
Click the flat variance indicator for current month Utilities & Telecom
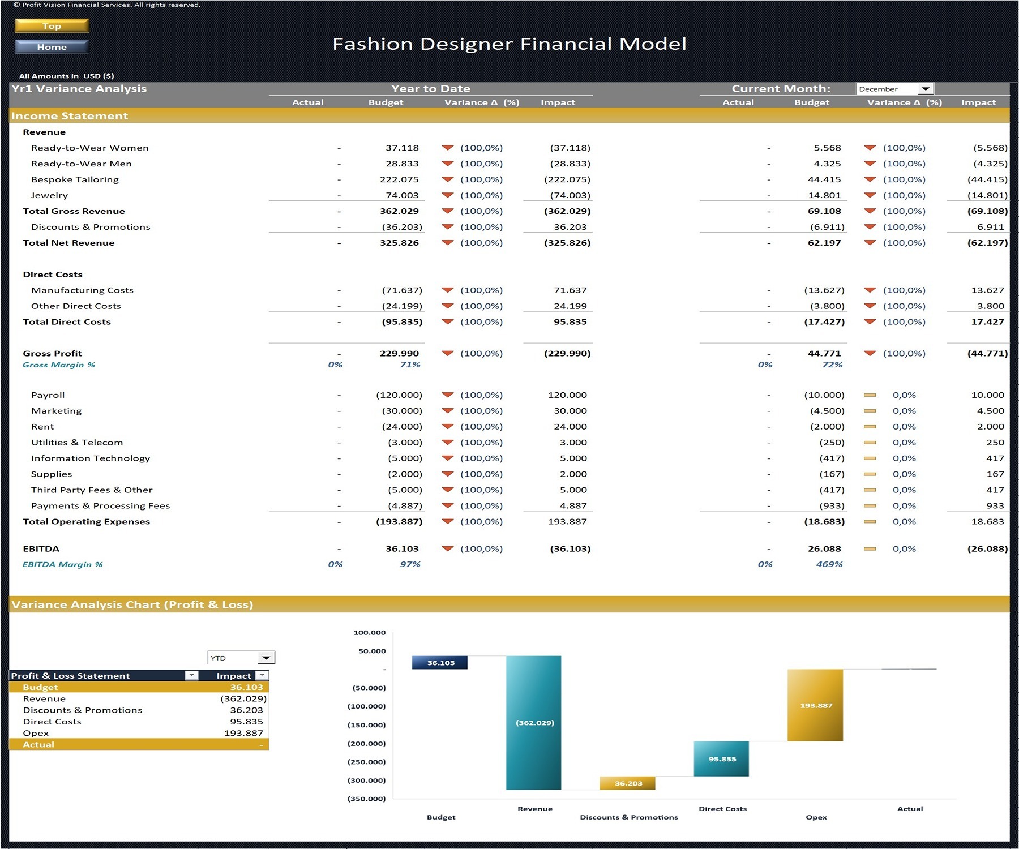[x=870, y=443]
